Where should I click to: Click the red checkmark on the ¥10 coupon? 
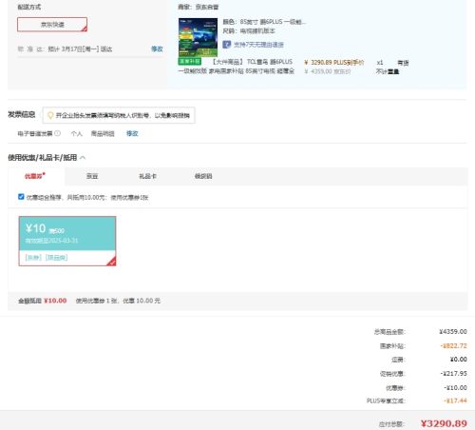tap(111, 262)
